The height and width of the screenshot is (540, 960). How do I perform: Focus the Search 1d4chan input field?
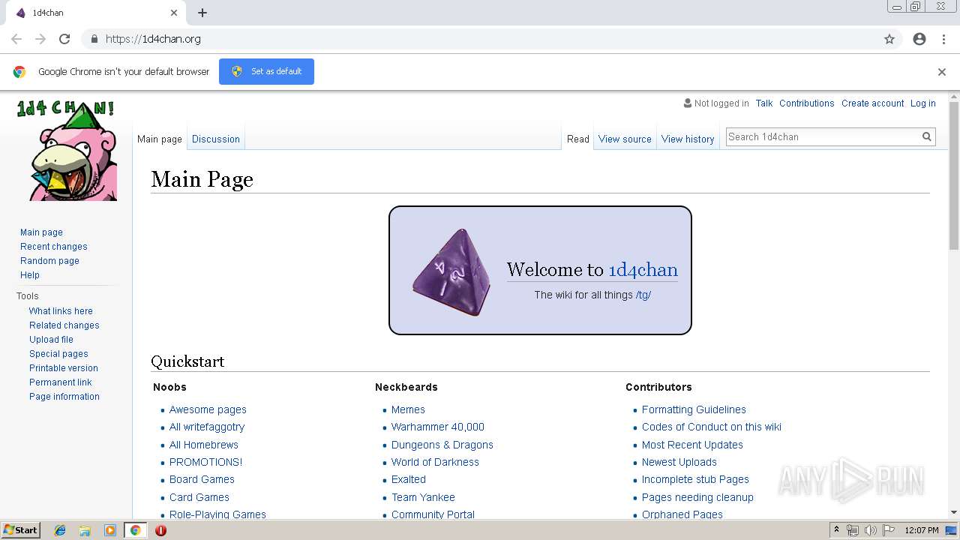[x=823, y=136]
